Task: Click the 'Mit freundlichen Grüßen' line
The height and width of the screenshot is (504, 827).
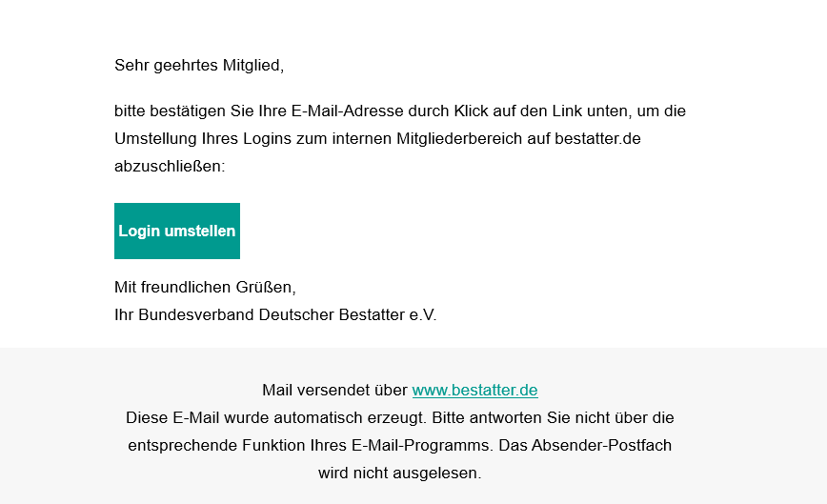Action: 205,288
